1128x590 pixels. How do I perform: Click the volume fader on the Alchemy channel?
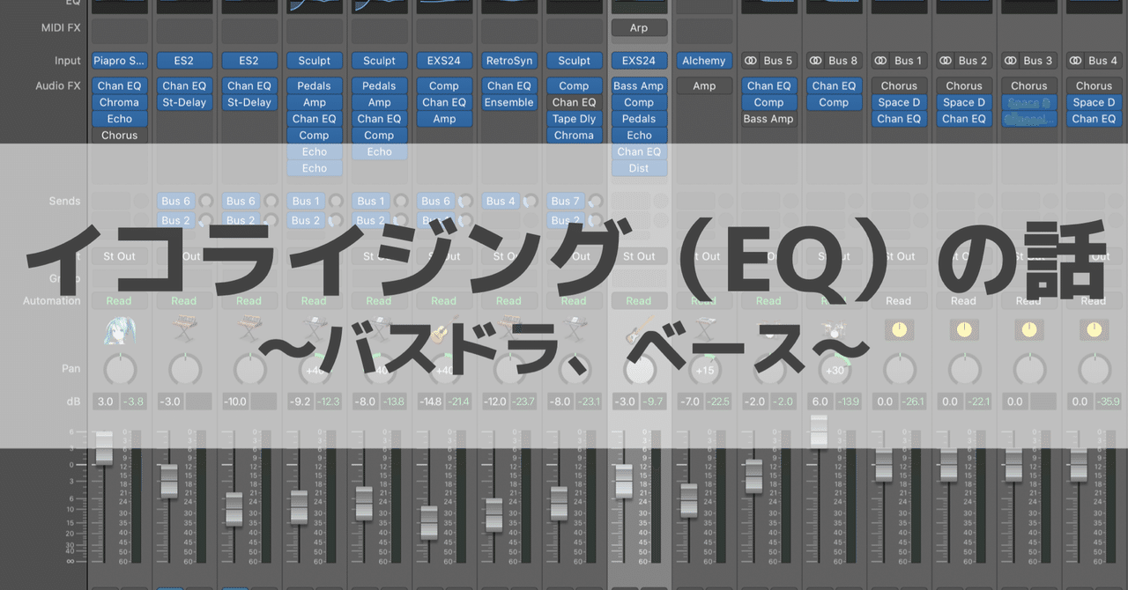pyautogui.click(x=689, y=499)
